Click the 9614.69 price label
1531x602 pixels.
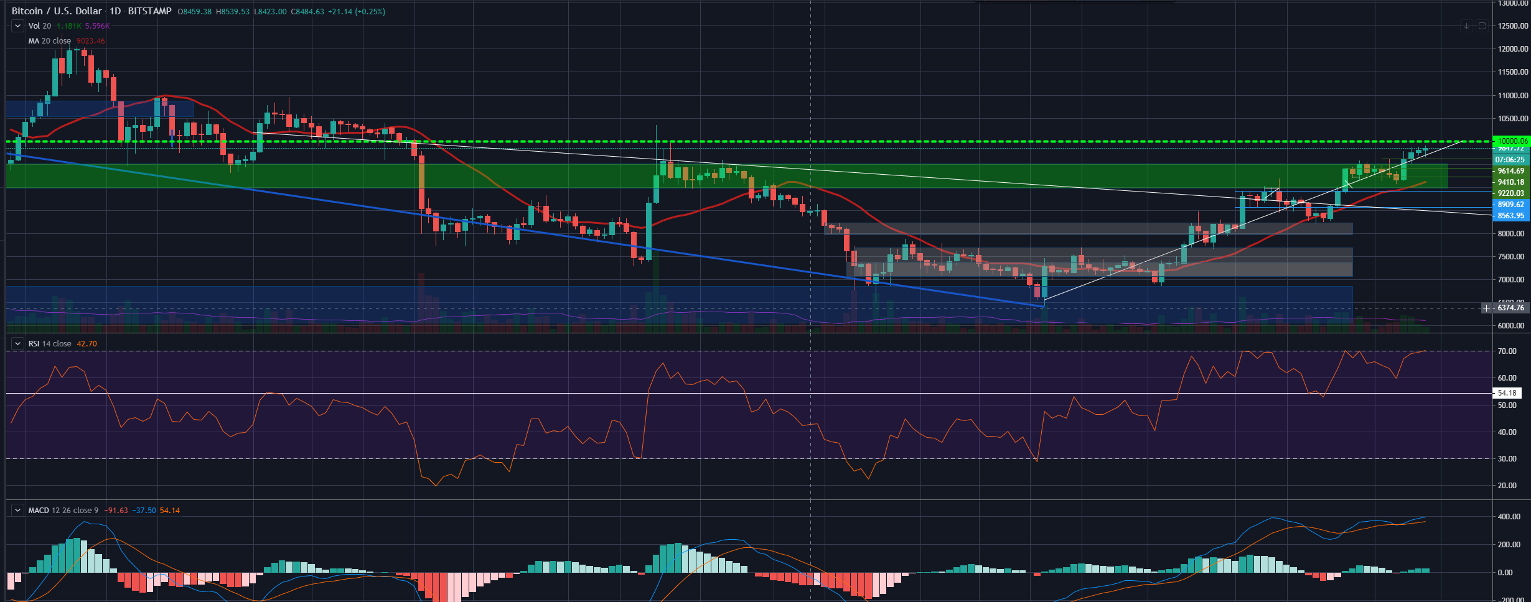tap(1511, 171)
